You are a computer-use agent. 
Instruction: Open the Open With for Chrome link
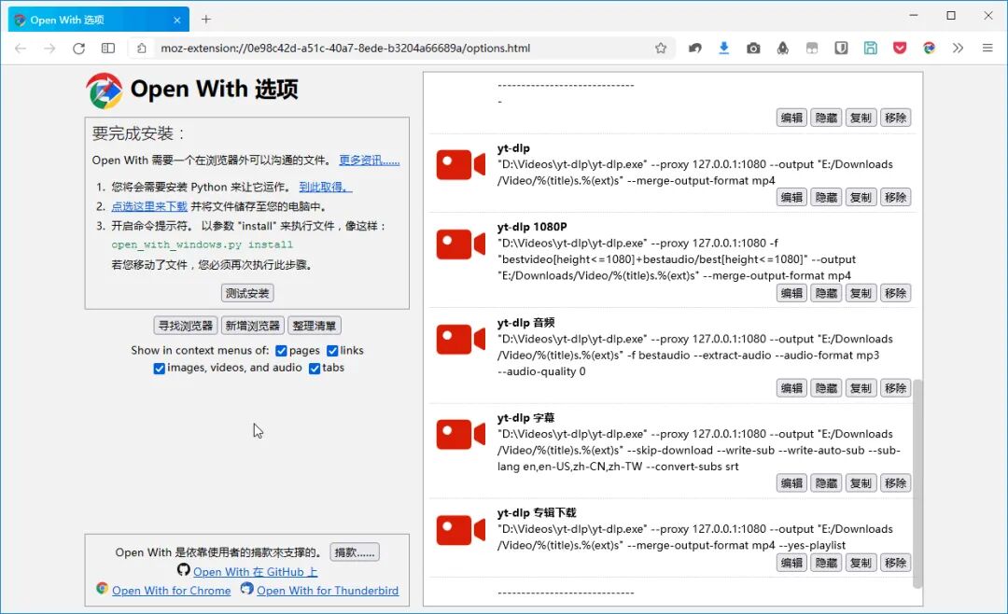[x=171, y=591]
